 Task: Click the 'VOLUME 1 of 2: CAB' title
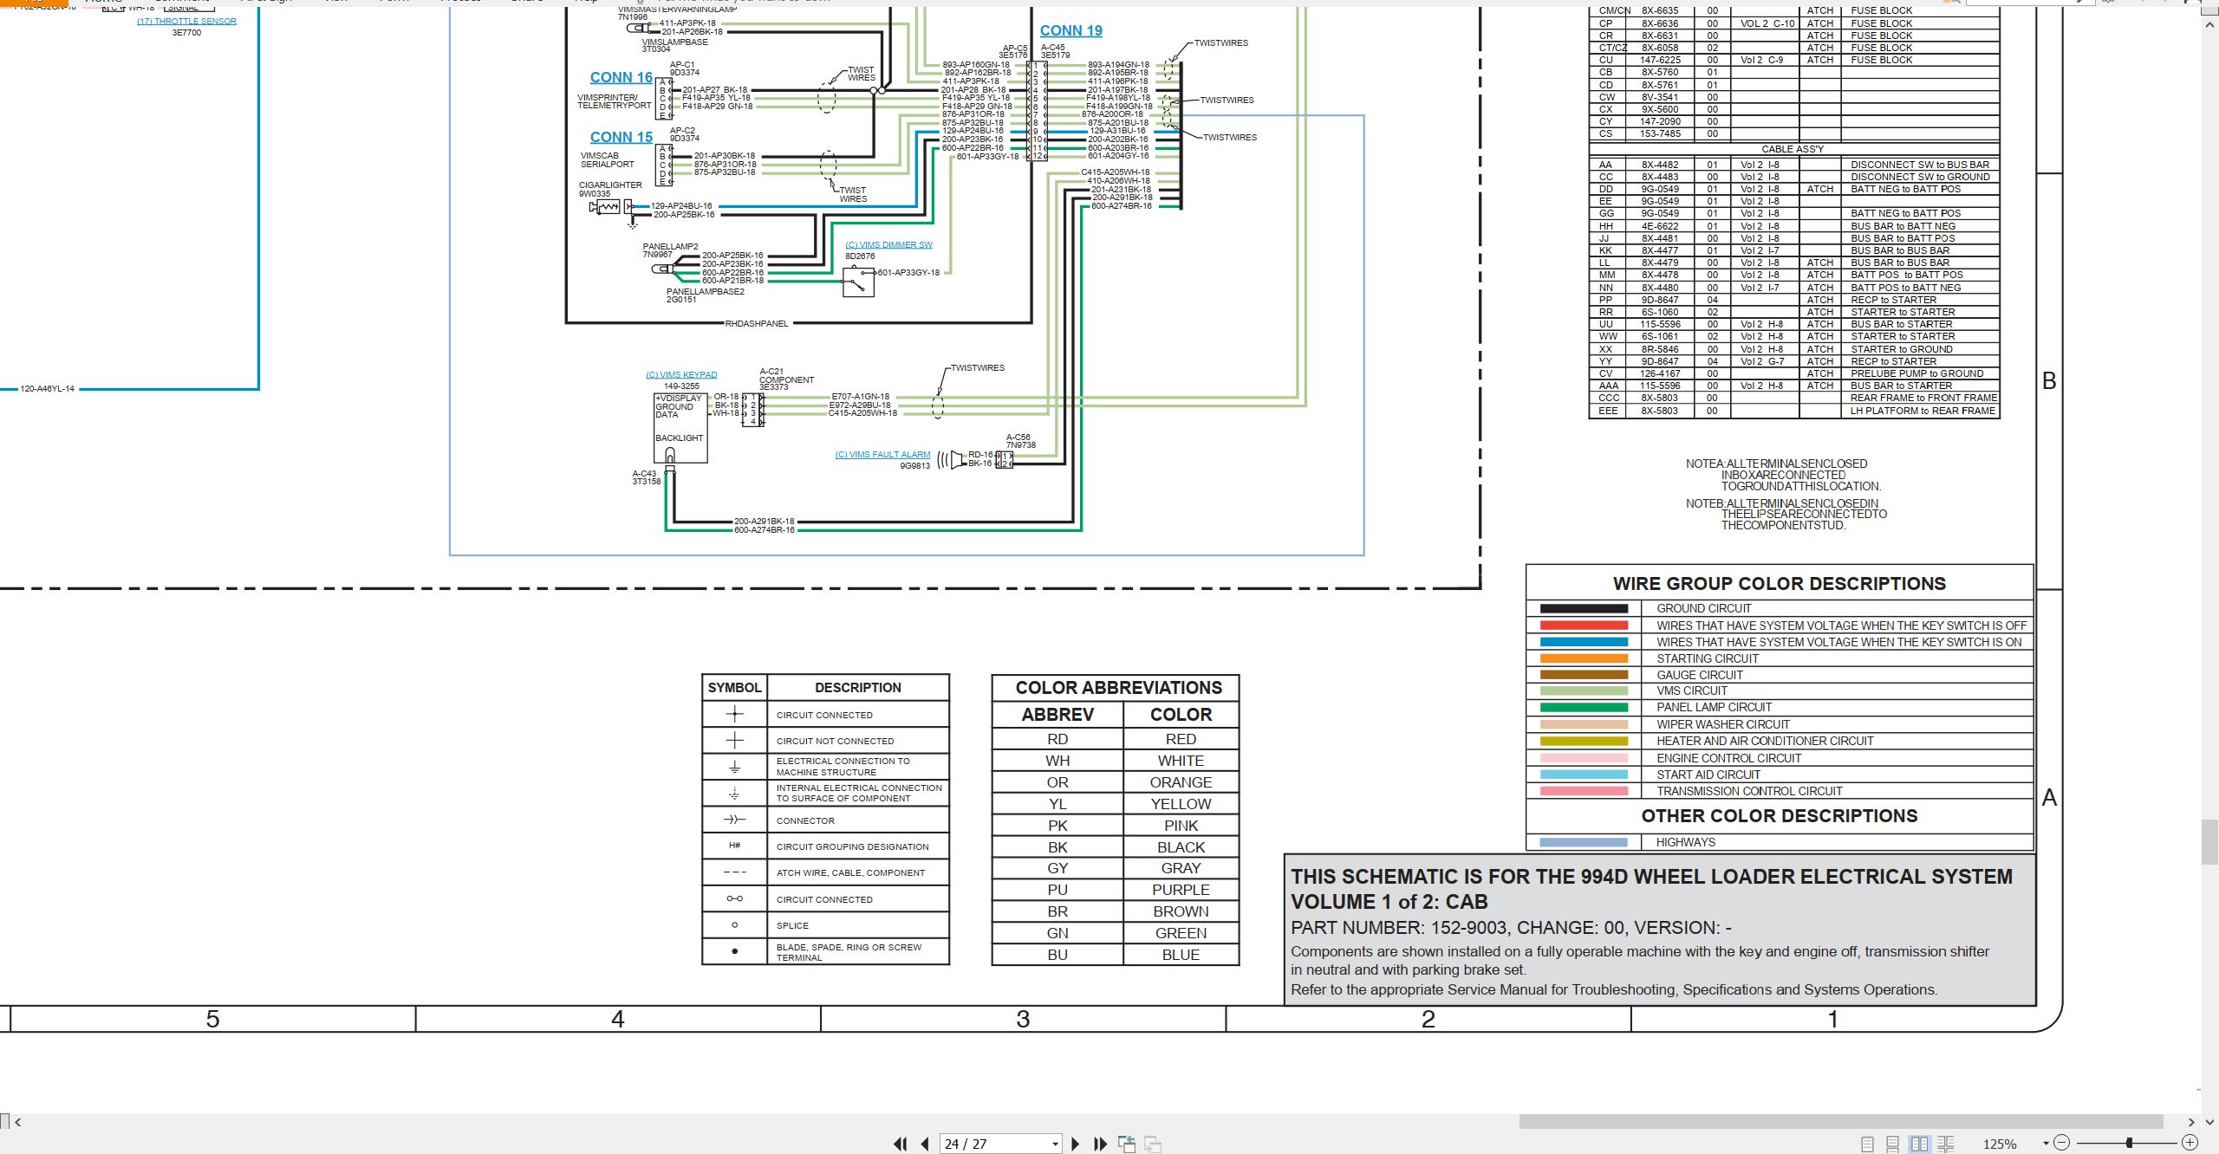point(1389,902)
